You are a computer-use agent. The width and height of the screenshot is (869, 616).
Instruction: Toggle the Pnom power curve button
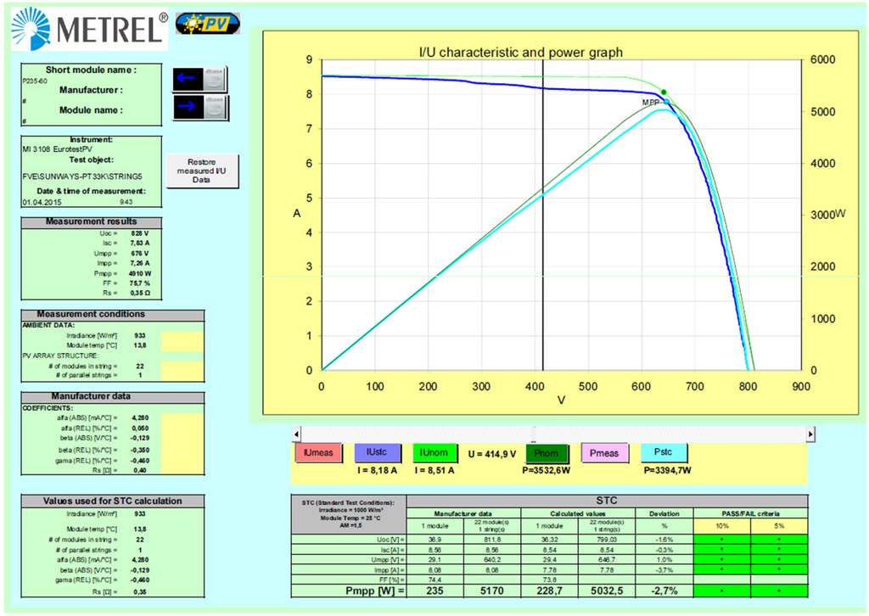(547, 454)
